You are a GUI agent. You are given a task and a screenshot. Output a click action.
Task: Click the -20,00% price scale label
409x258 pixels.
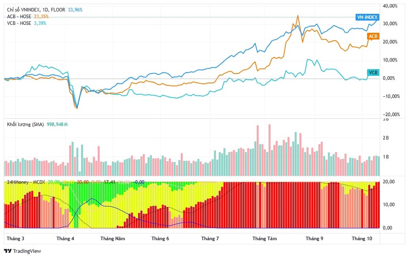click(x=391, y=114)
